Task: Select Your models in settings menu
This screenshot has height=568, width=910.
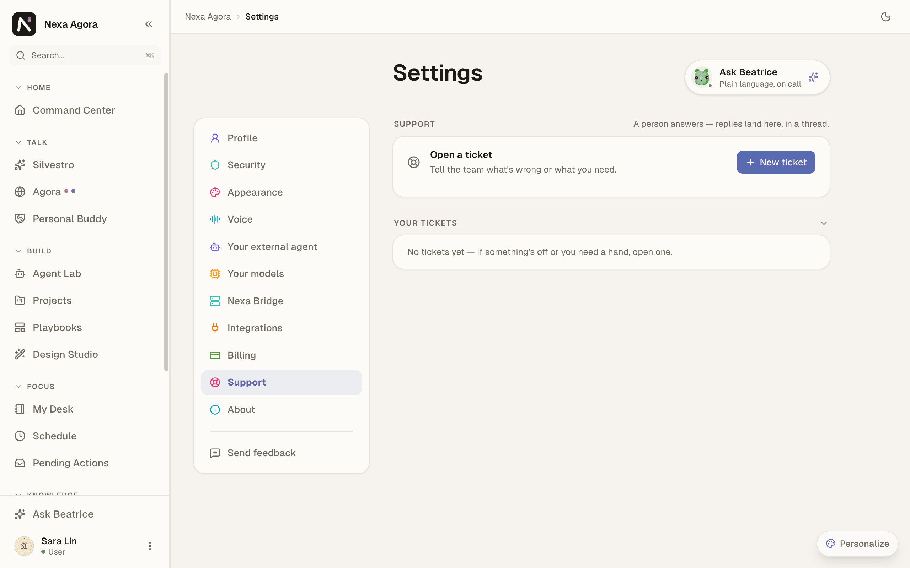Action: [x=281, y=274]
